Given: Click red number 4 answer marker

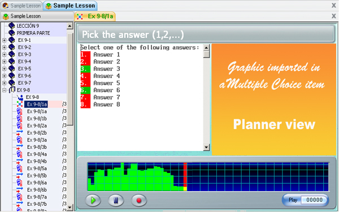Looking at the screenshot, I should (x=85, y=76).
